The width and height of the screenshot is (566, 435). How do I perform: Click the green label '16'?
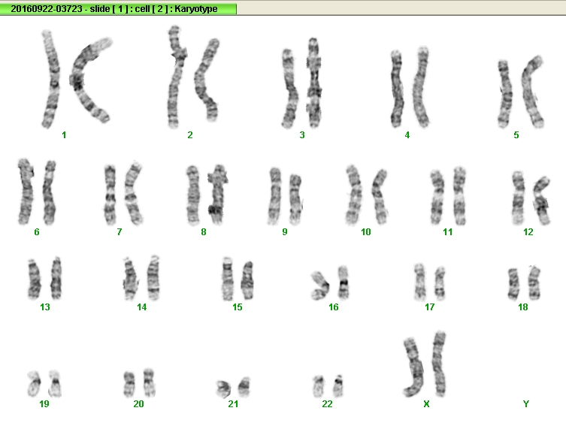334,307
